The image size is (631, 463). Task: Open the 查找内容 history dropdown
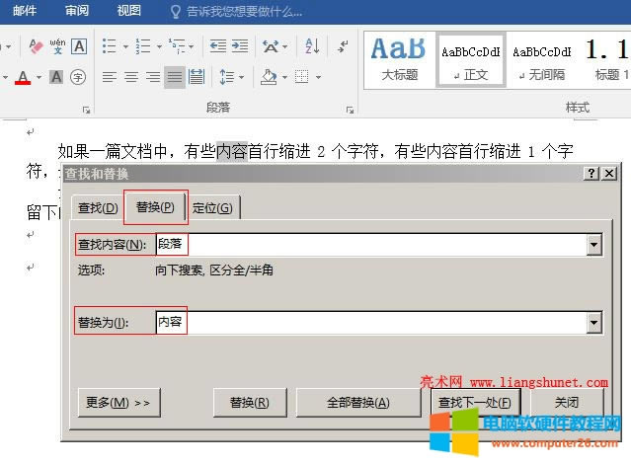[594, 244]
